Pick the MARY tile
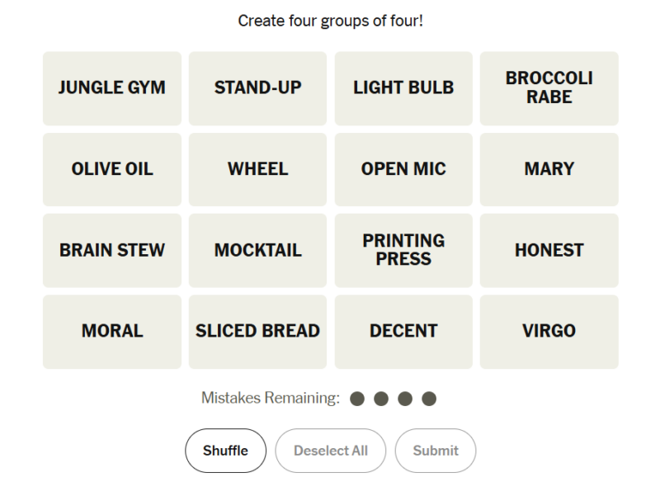The image size is (660, 491). coord(549,169)
